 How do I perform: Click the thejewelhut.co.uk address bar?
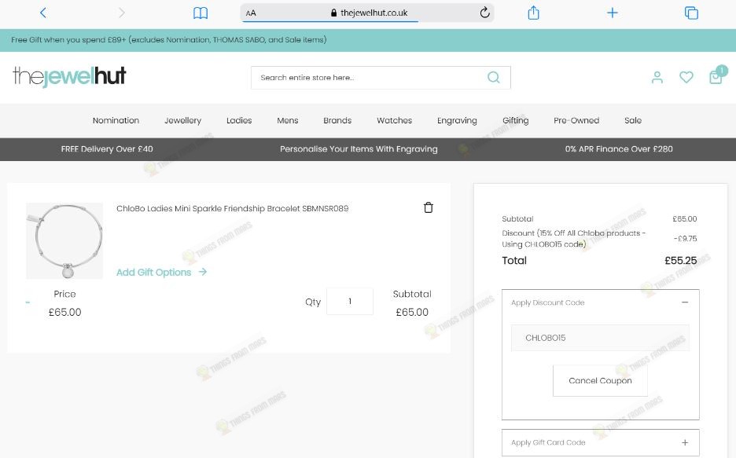coord(367,13)
